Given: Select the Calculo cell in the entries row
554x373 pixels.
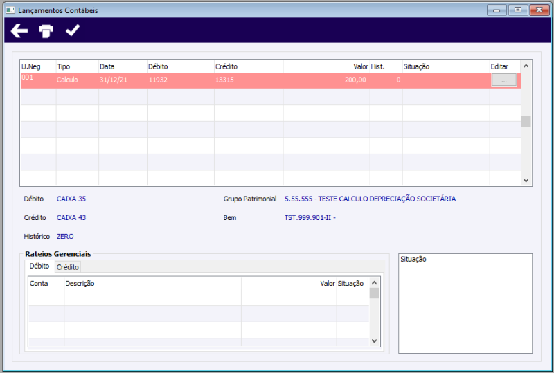Looking at the screenshot, I should click(78, 80).
